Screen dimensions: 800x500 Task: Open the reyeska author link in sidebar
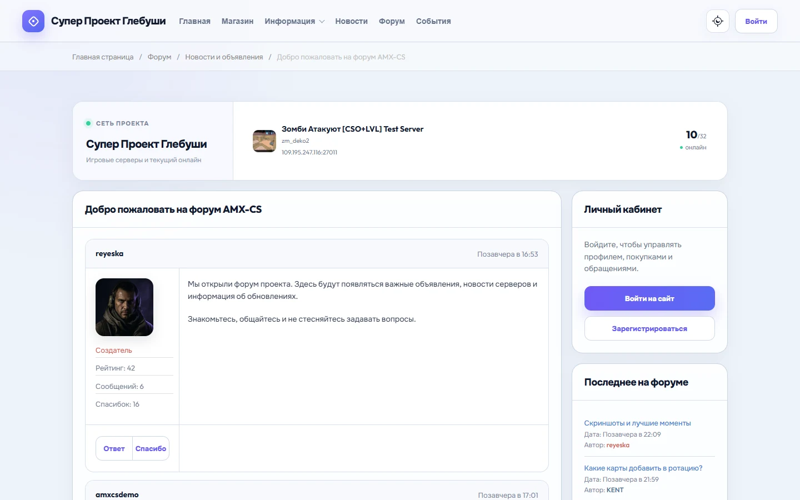[618, 445]
